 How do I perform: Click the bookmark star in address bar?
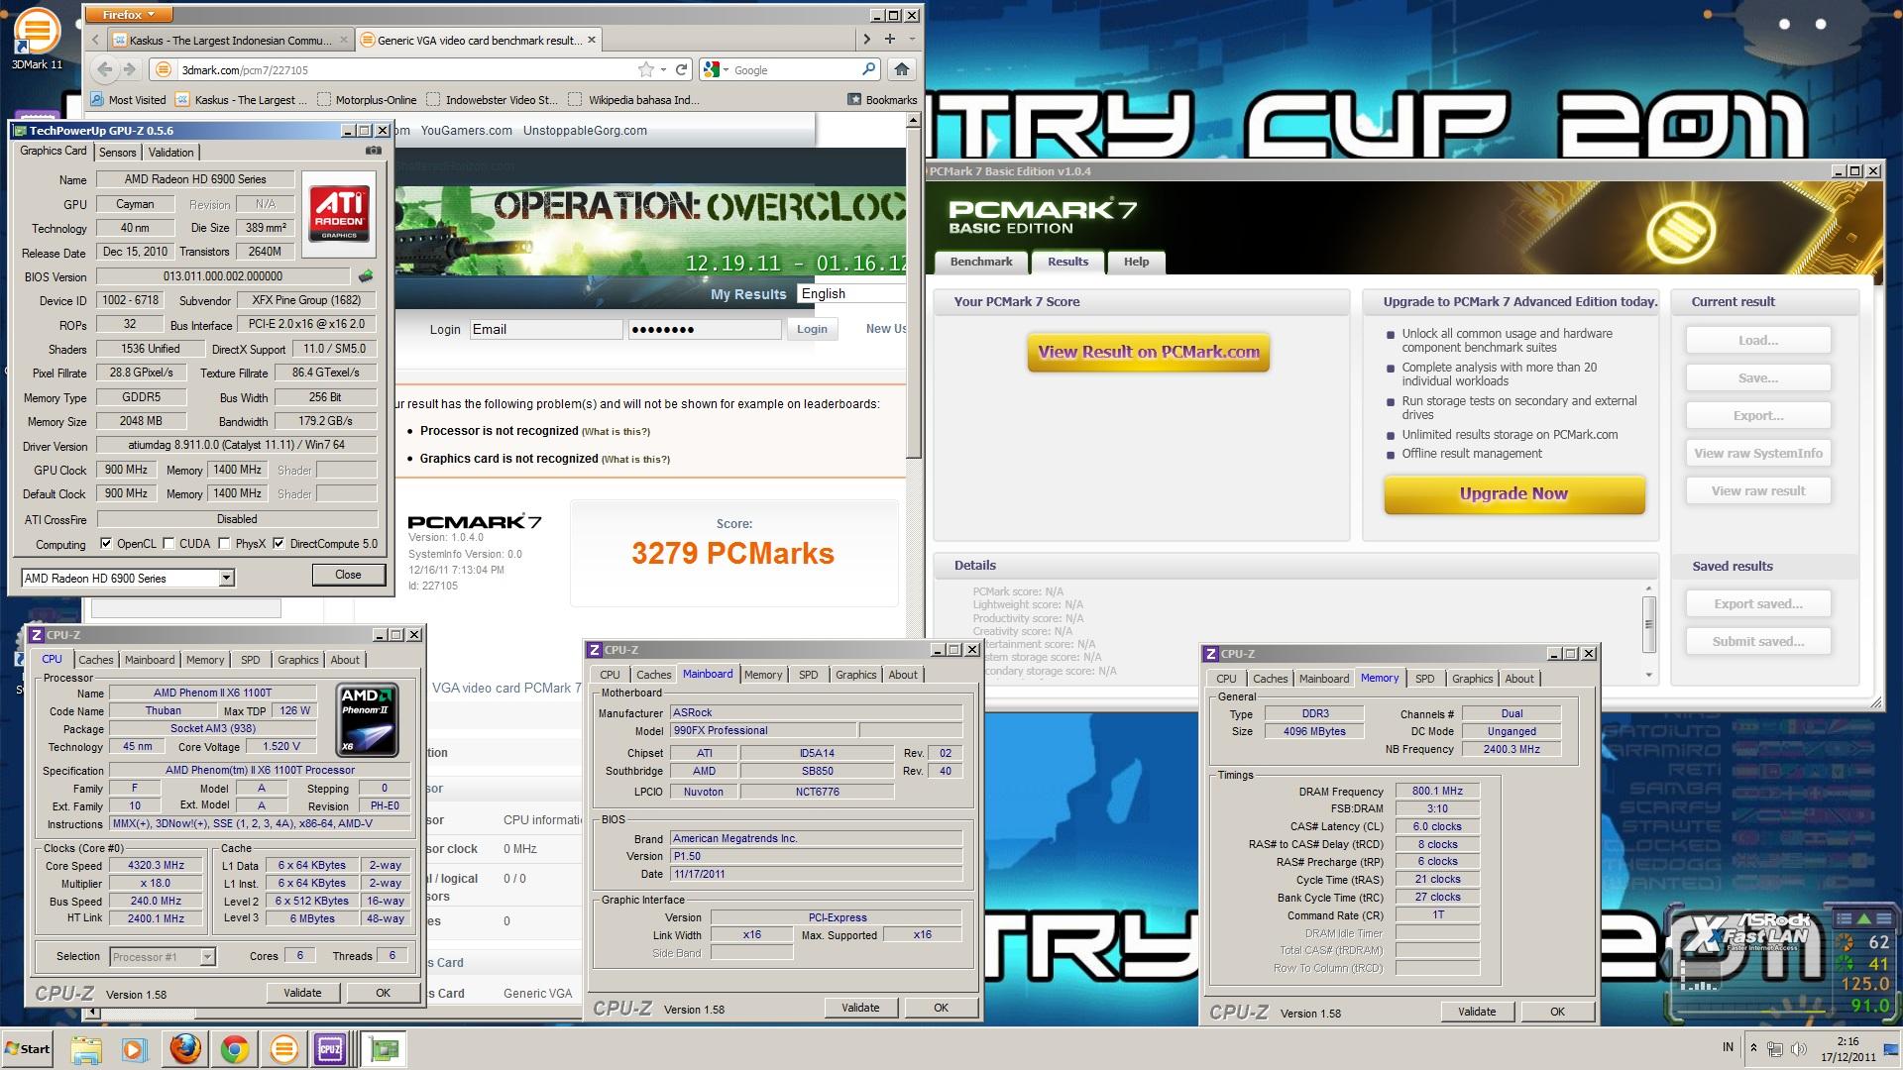tap(646, 69)
